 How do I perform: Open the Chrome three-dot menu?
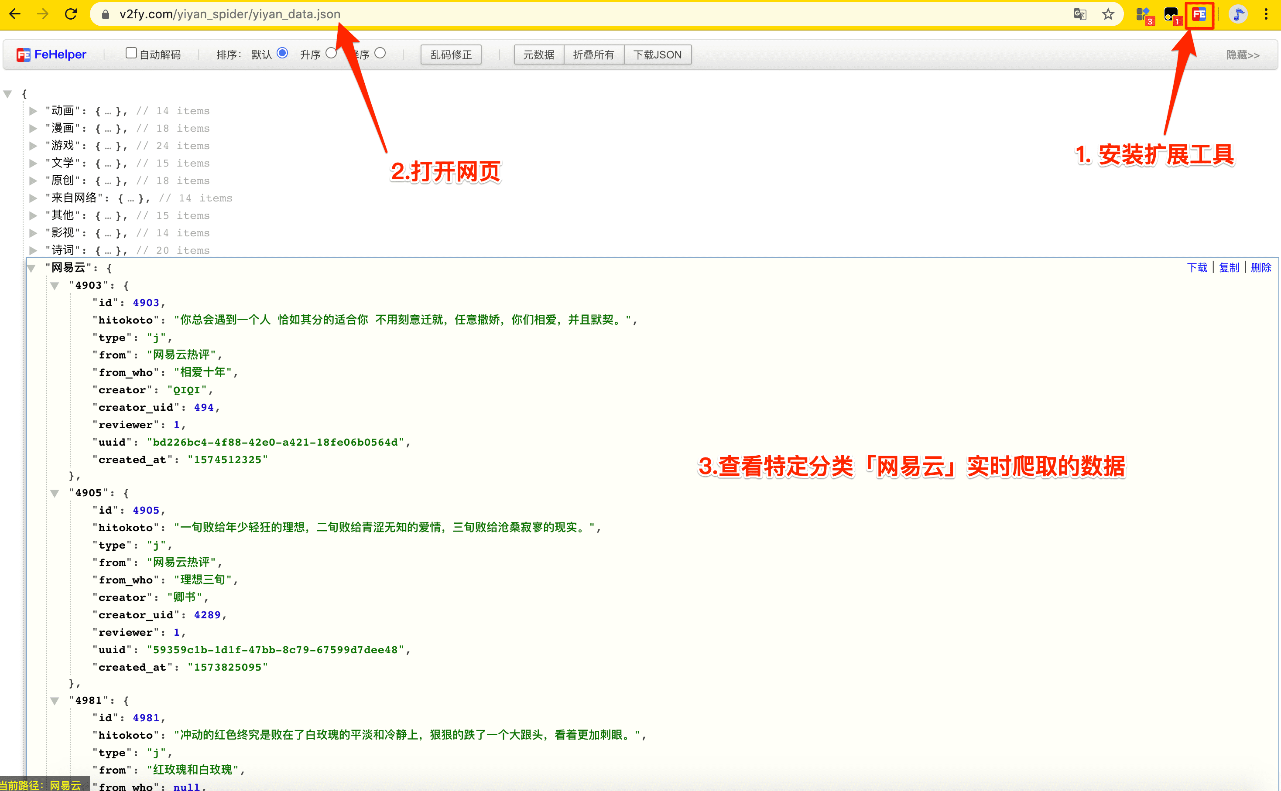[1266, 14]
